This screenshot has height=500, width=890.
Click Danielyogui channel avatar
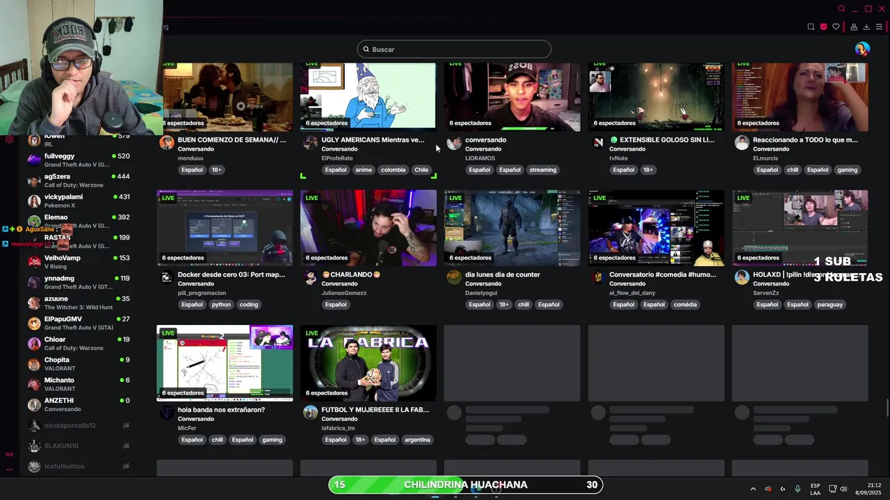pyautogui.click(x=454, y=278)
